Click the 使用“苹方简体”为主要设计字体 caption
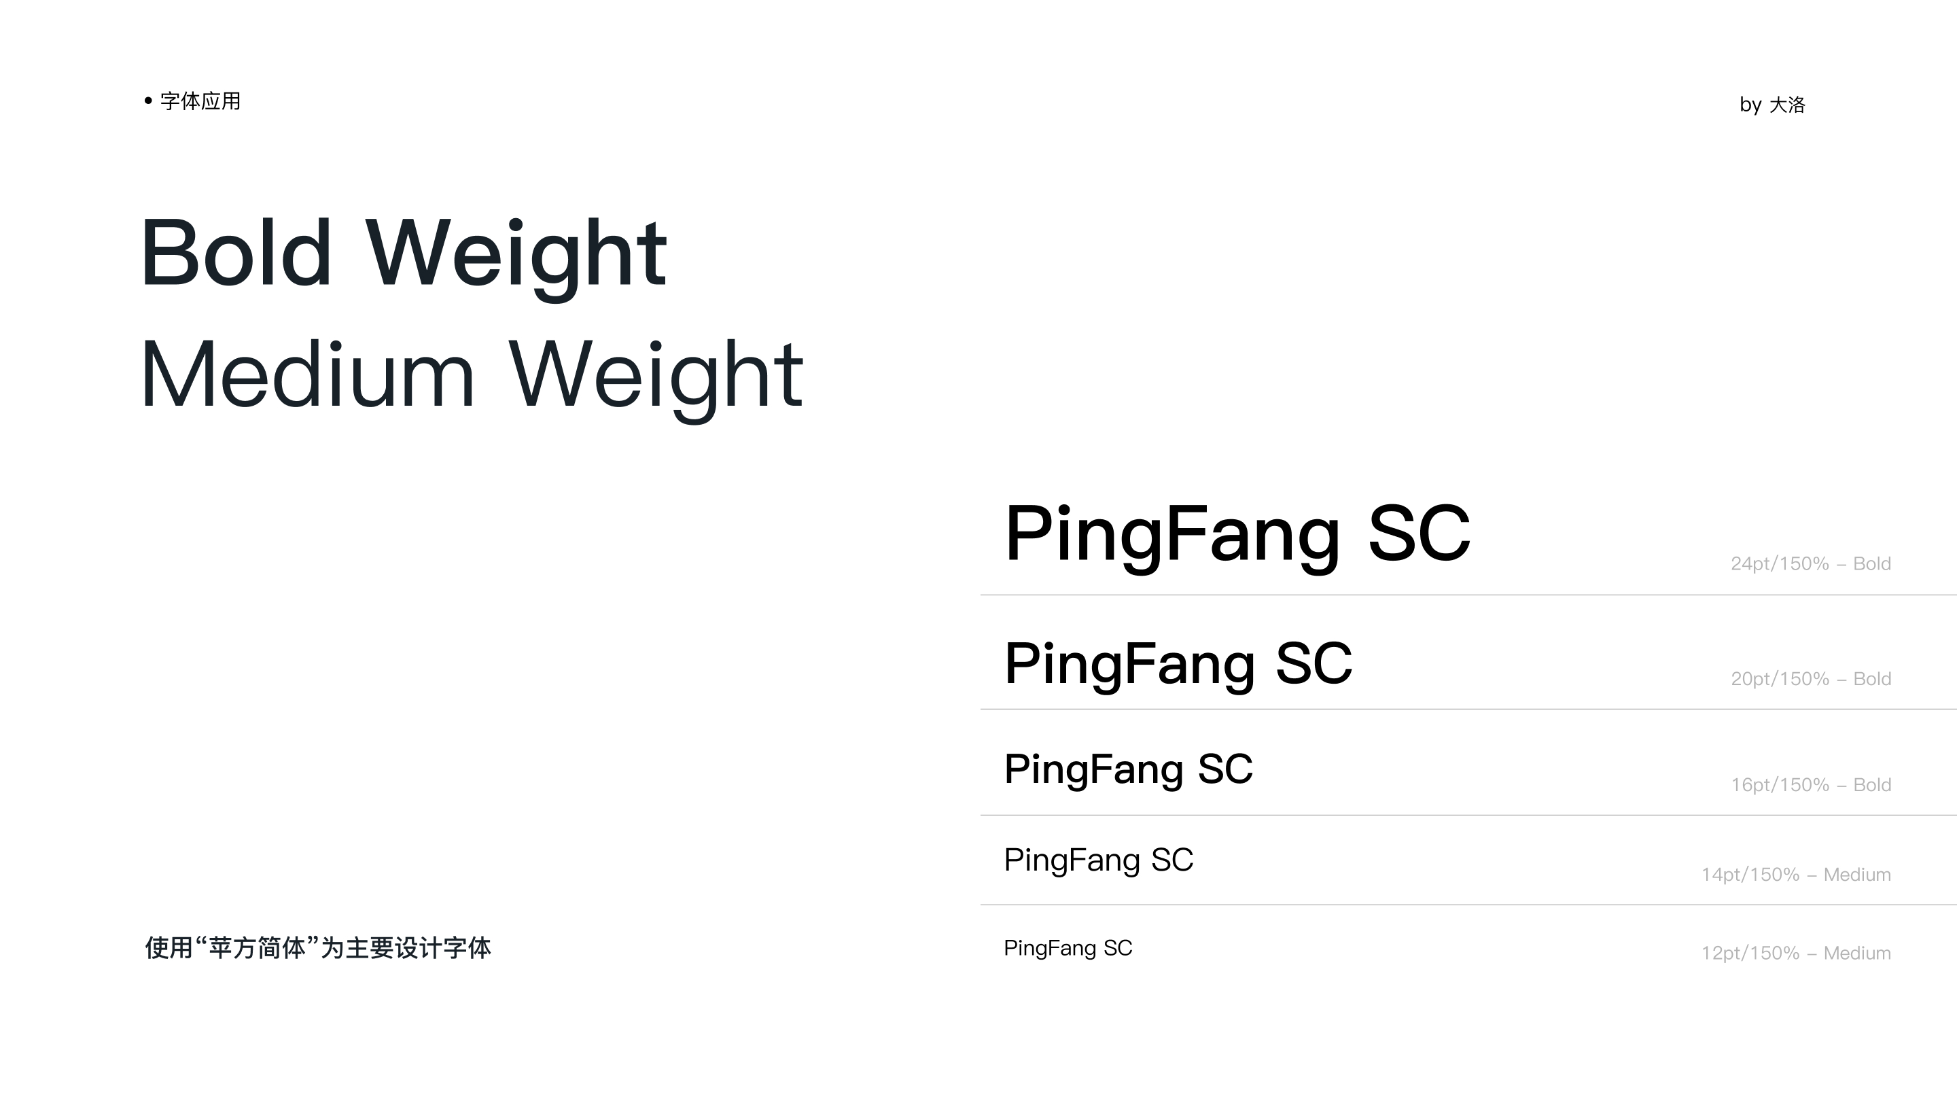Image resolution: width=1957 pixels, height=1101 pixels. point(317,948)
